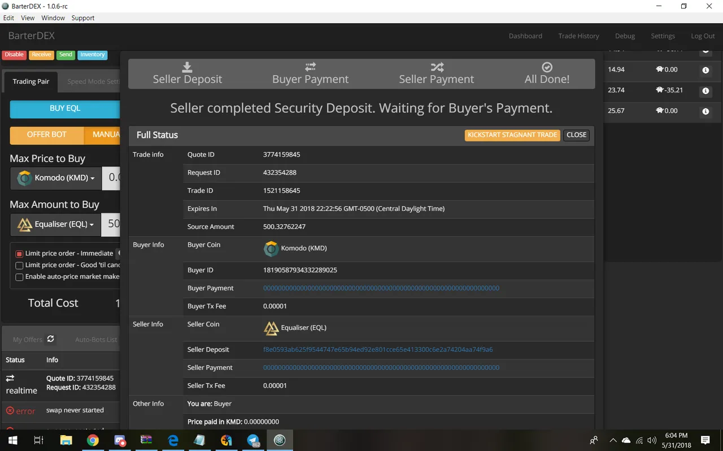The width and height of the screenshot is (723, 451).
Task: Click the Max Amount to Buy input field
Action: pyautogui.click(x=111, y=224)
